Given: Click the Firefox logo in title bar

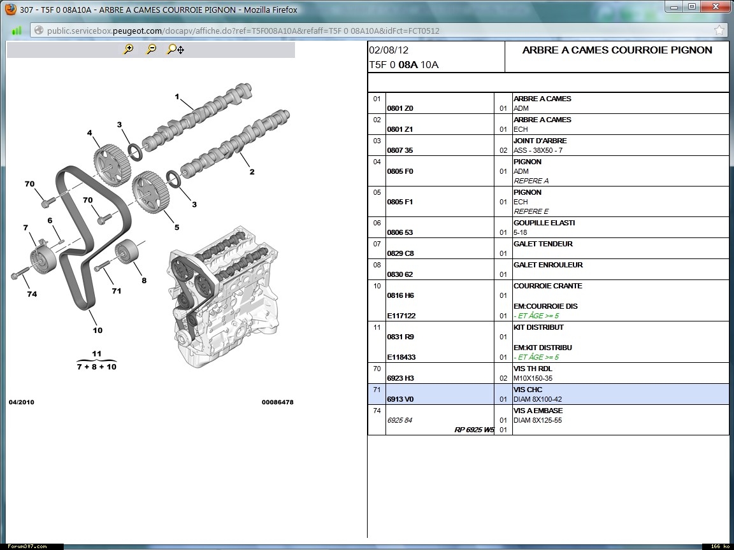Looking at the screenshot, I should [10, 10].
